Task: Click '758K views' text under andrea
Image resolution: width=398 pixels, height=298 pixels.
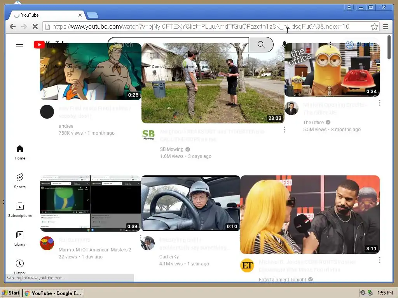Action: (71, 133)
